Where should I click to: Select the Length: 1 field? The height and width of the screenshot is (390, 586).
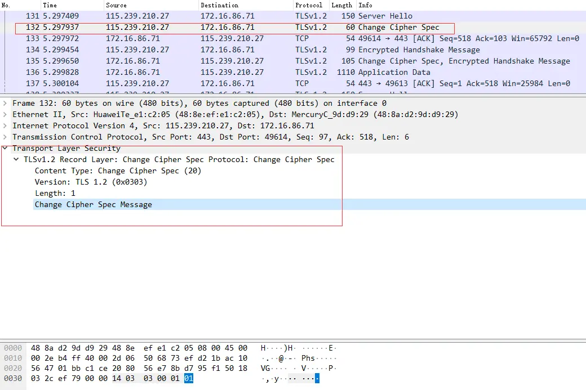(x=55, y=194)
